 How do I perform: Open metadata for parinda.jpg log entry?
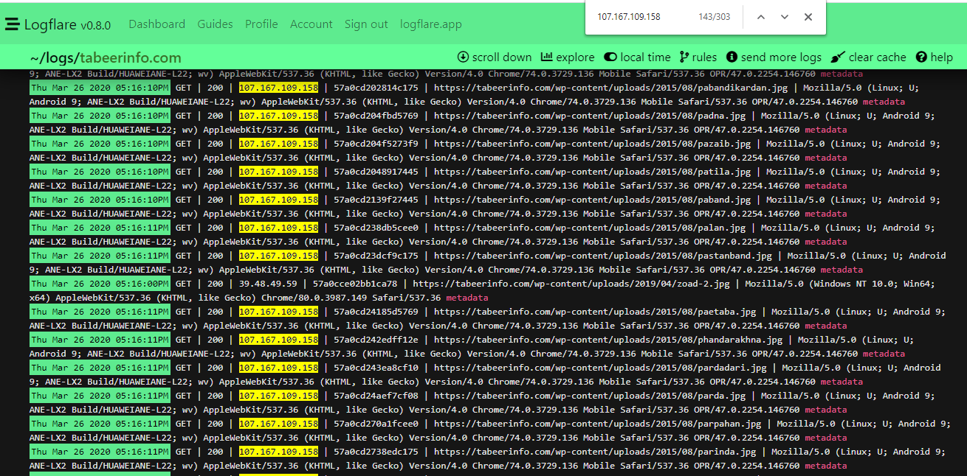[826, 466]
